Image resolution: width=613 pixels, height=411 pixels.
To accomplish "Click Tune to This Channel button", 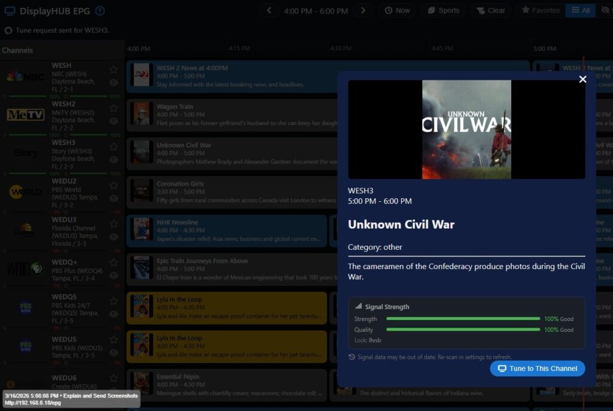I will click(x=537, y=368).
